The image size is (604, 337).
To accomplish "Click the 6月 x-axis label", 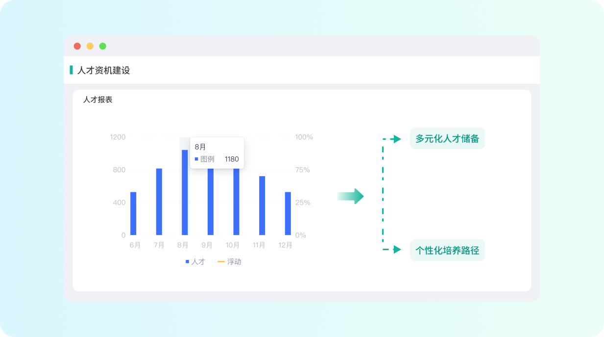I will tap(135, 245).
